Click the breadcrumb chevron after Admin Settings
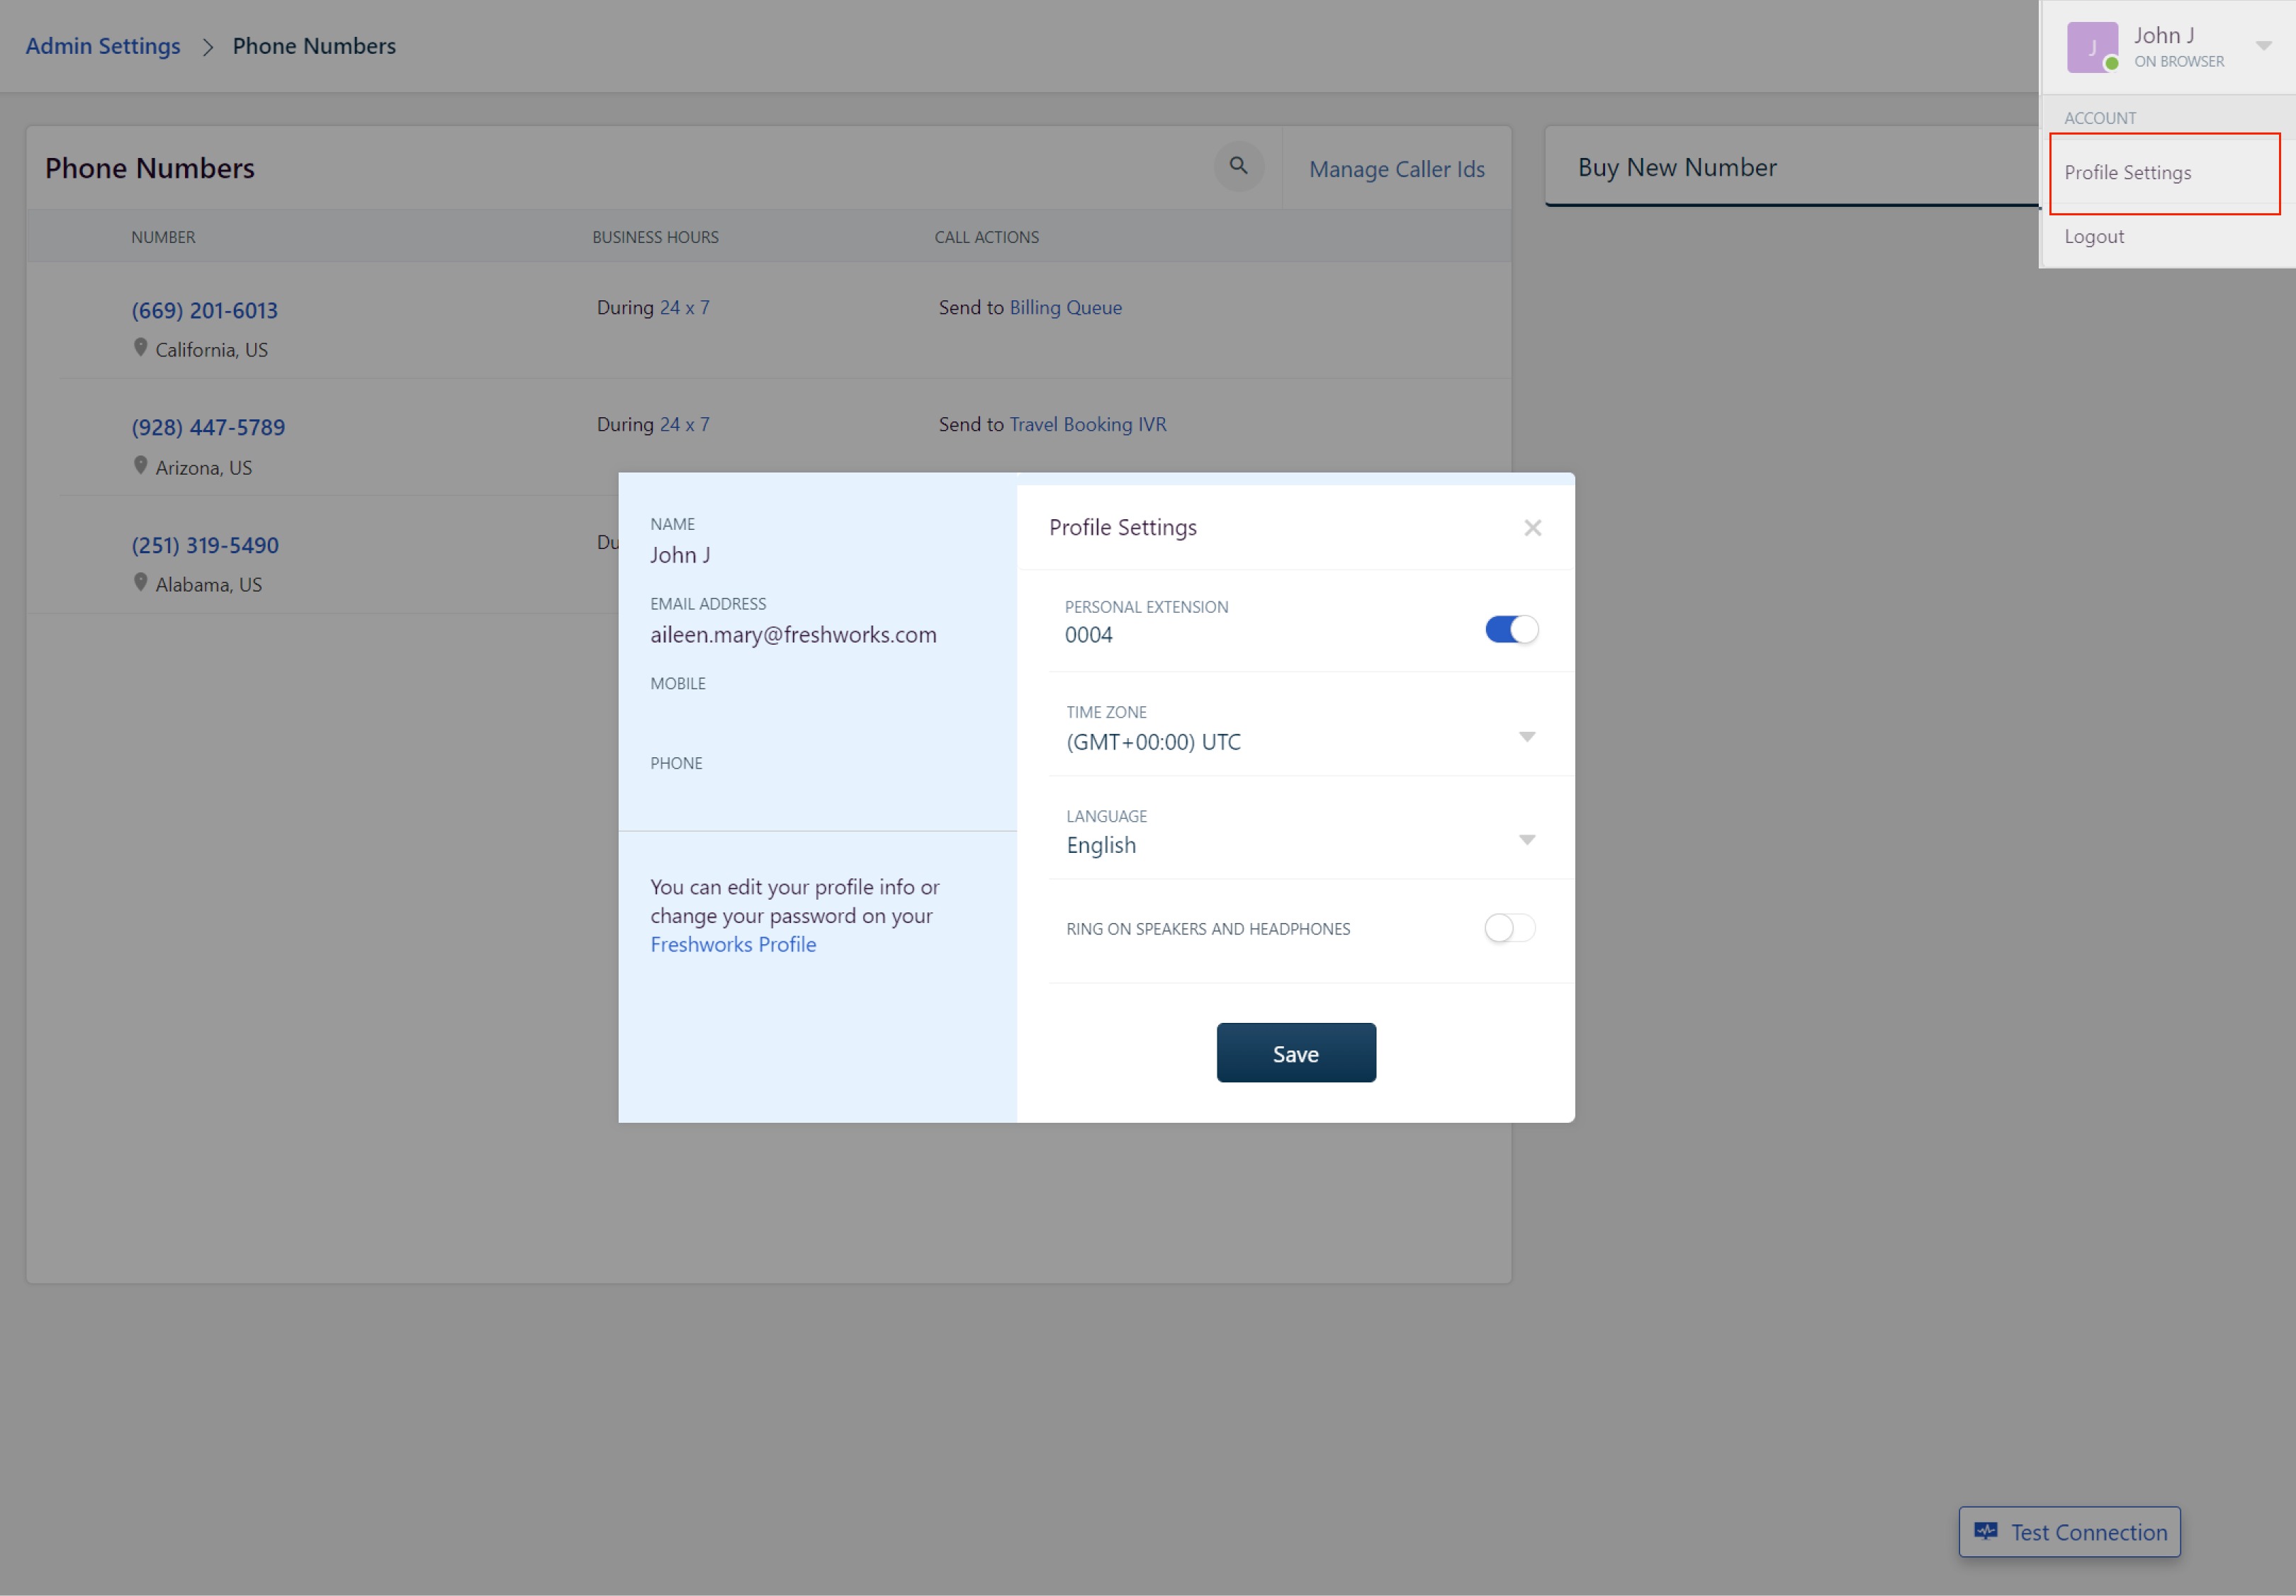This screenshot has width=2296, height=1596. coord(208,47)
